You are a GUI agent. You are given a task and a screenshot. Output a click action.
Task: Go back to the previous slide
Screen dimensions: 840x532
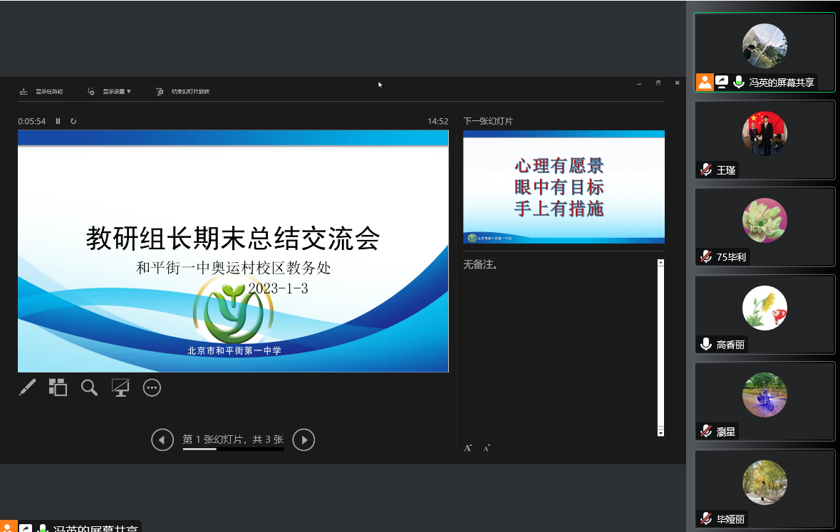click(x=162, y=440)
